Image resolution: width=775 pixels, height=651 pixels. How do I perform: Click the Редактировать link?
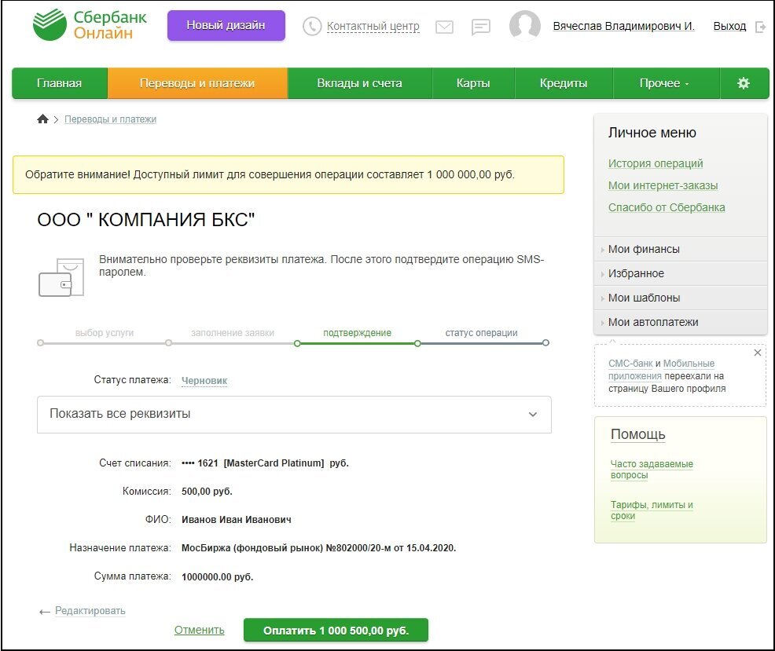pyautogui.click(x=90, y=610)
